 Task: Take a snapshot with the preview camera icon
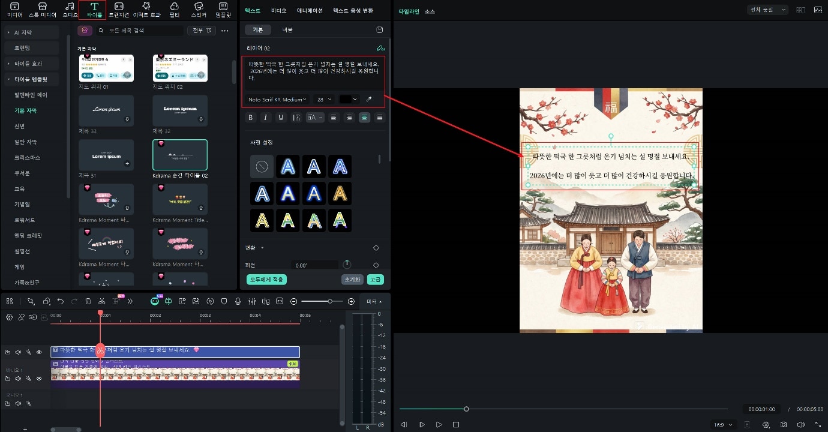tap(784, 425)
